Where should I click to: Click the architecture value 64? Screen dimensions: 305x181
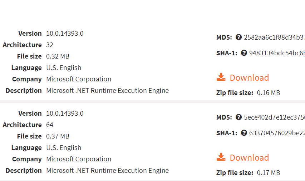50,125
